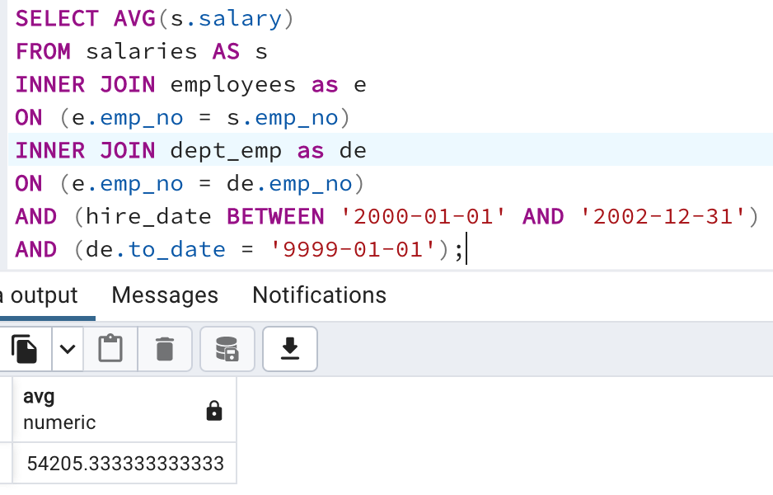Place cursor on INNER JOIN dept_emp line
The width and height of the screenshot is (773, 495).
click(x=165, y=150)
